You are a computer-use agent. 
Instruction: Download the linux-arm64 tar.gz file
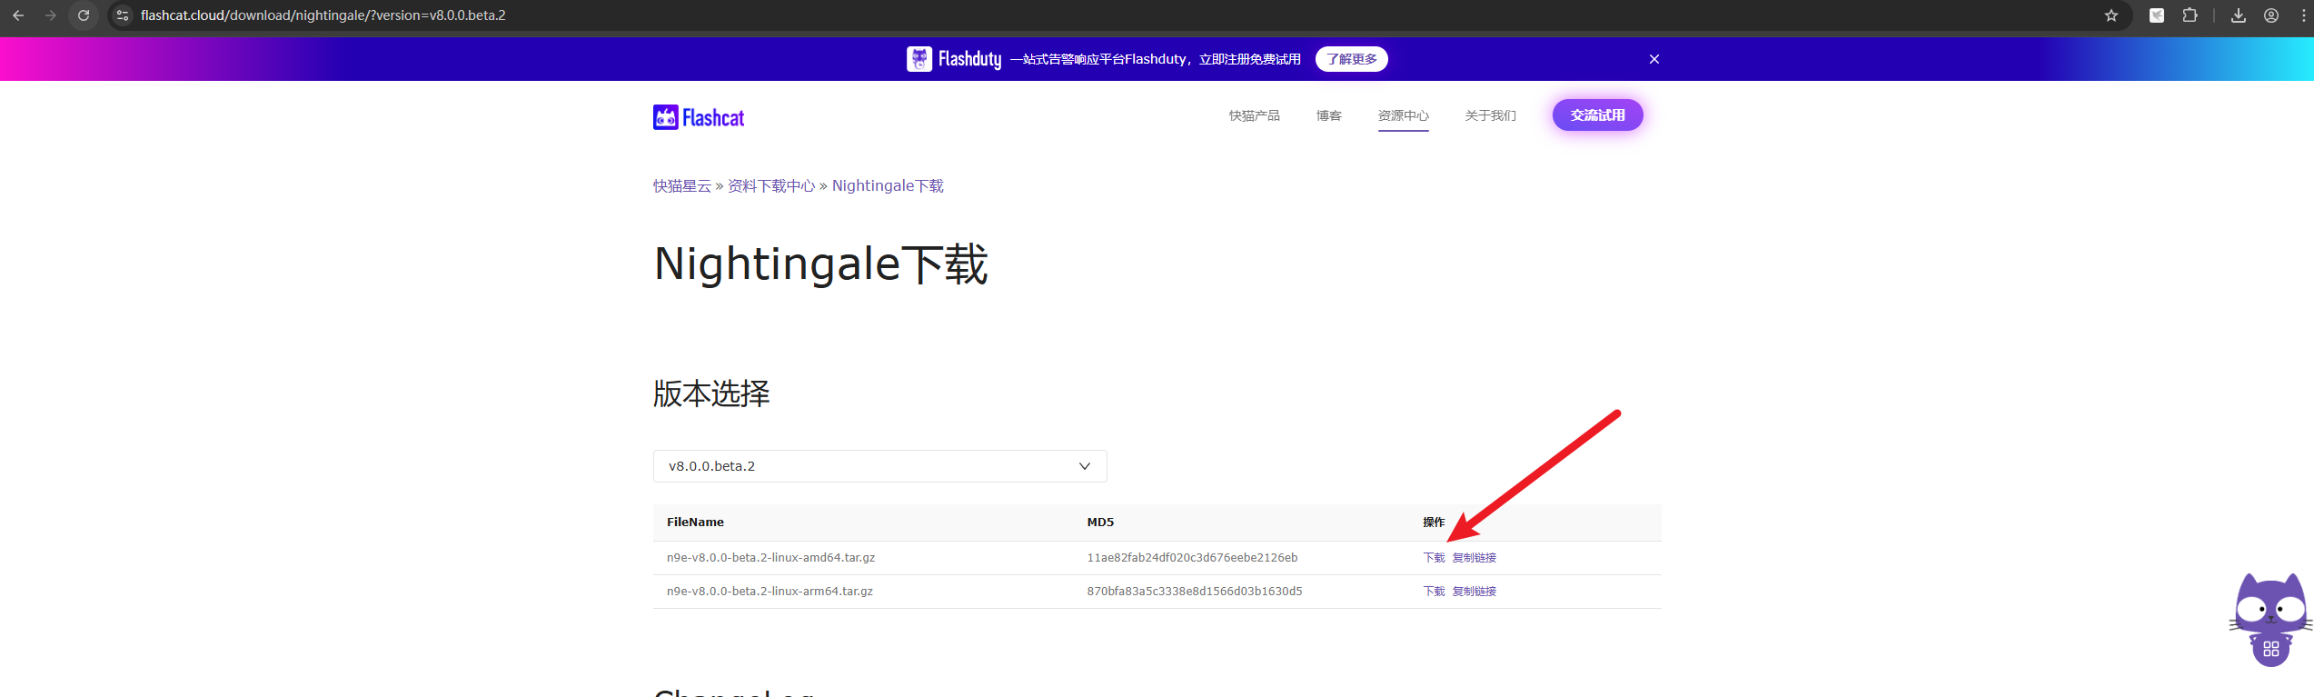tap(1434, 592)
